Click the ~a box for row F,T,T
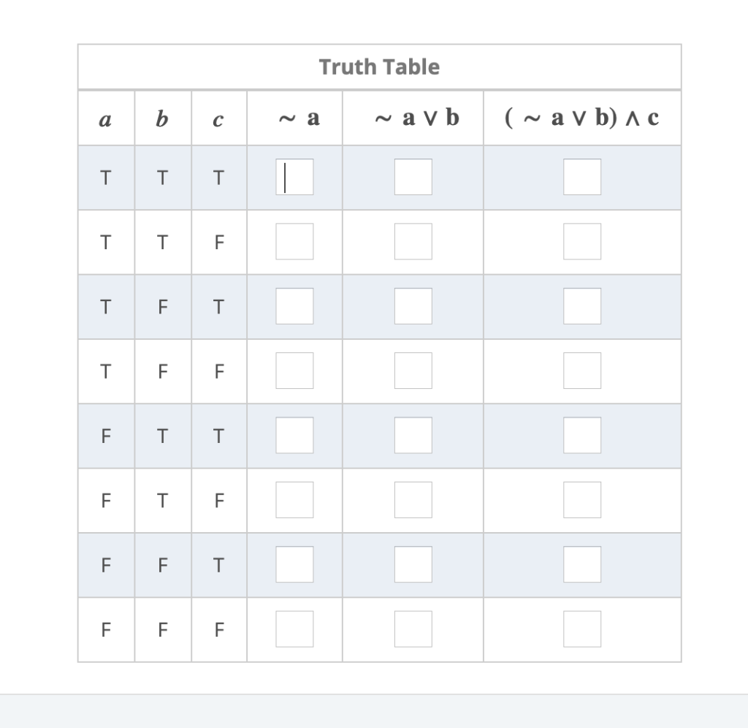748x728 pixels. (x=294, y=435)
